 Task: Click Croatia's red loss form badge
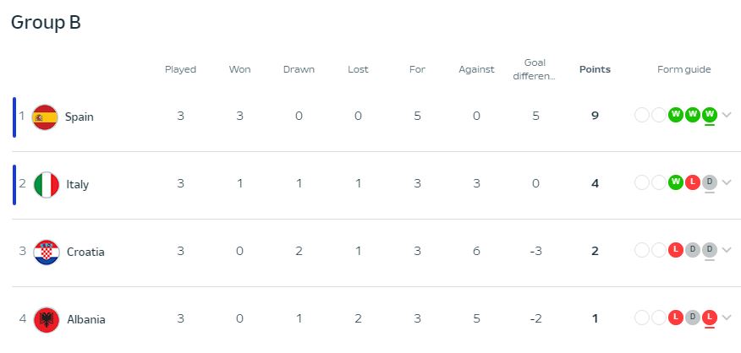676,250
